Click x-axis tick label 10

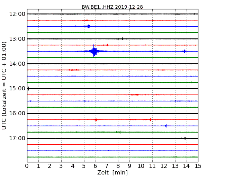(141, 166)
